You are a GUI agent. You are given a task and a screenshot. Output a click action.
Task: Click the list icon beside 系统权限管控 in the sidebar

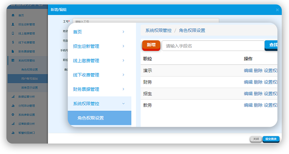point(13,60)
